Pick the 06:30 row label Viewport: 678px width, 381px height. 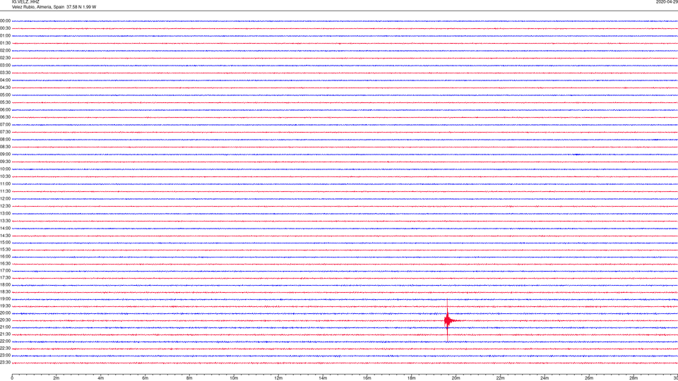[5, 117]
